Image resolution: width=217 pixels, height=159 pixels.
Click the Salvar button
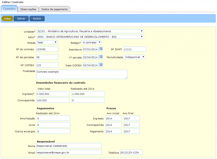click(x=21, y=18)
